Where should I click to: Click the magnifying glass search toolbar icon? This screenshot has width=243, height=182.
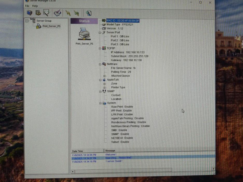coord(89,13)
